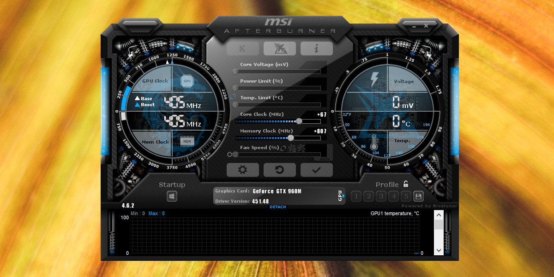Click 'Base' legend label in GPU Clock gauge
Image resolution: width=554 pixels, height=277 pixels.
coord(146,98)
